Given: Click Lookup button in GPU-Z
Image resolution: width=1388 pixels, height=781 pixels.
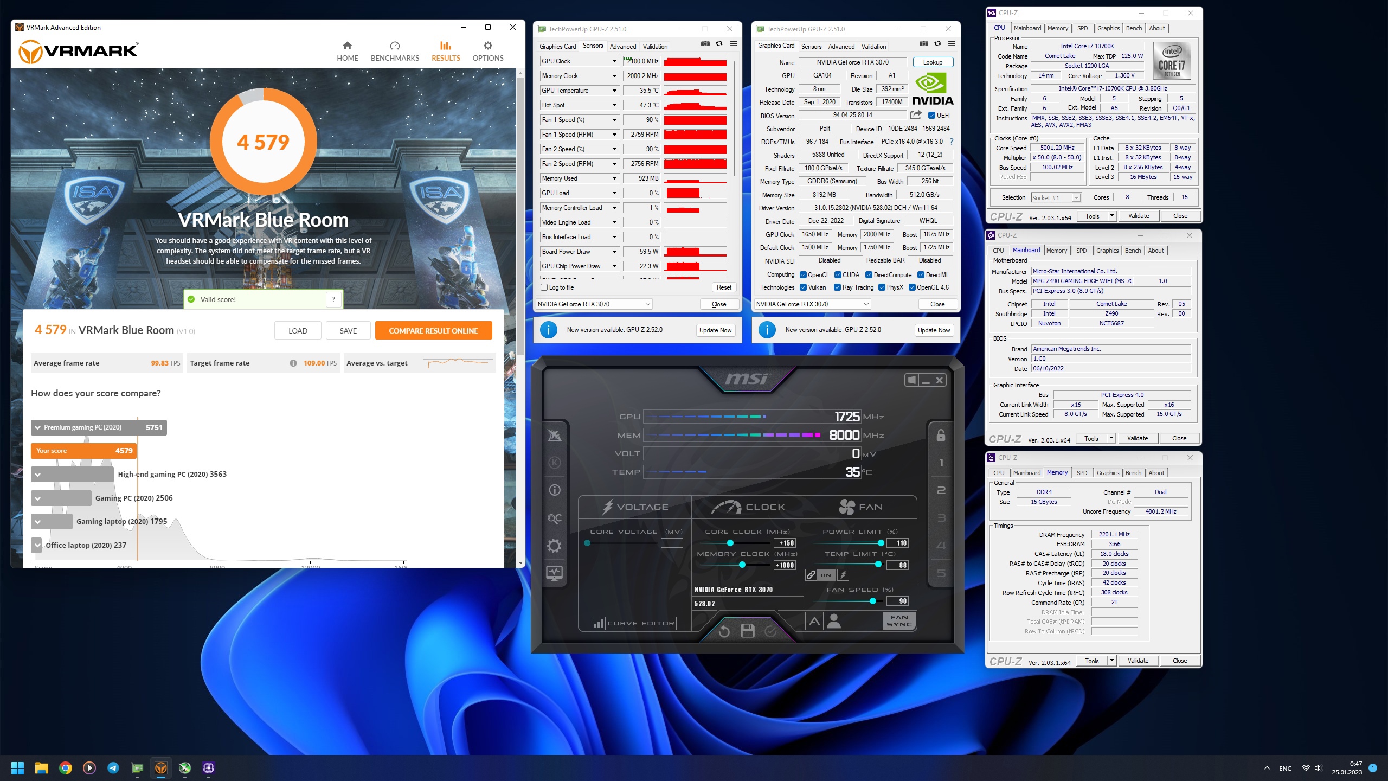Looking at the screenshot, I should (933, 62).
